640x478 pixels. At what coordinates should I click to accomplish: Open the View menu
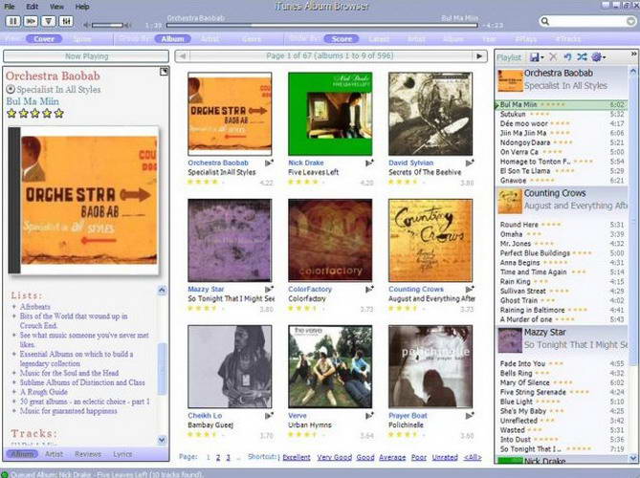56,7
